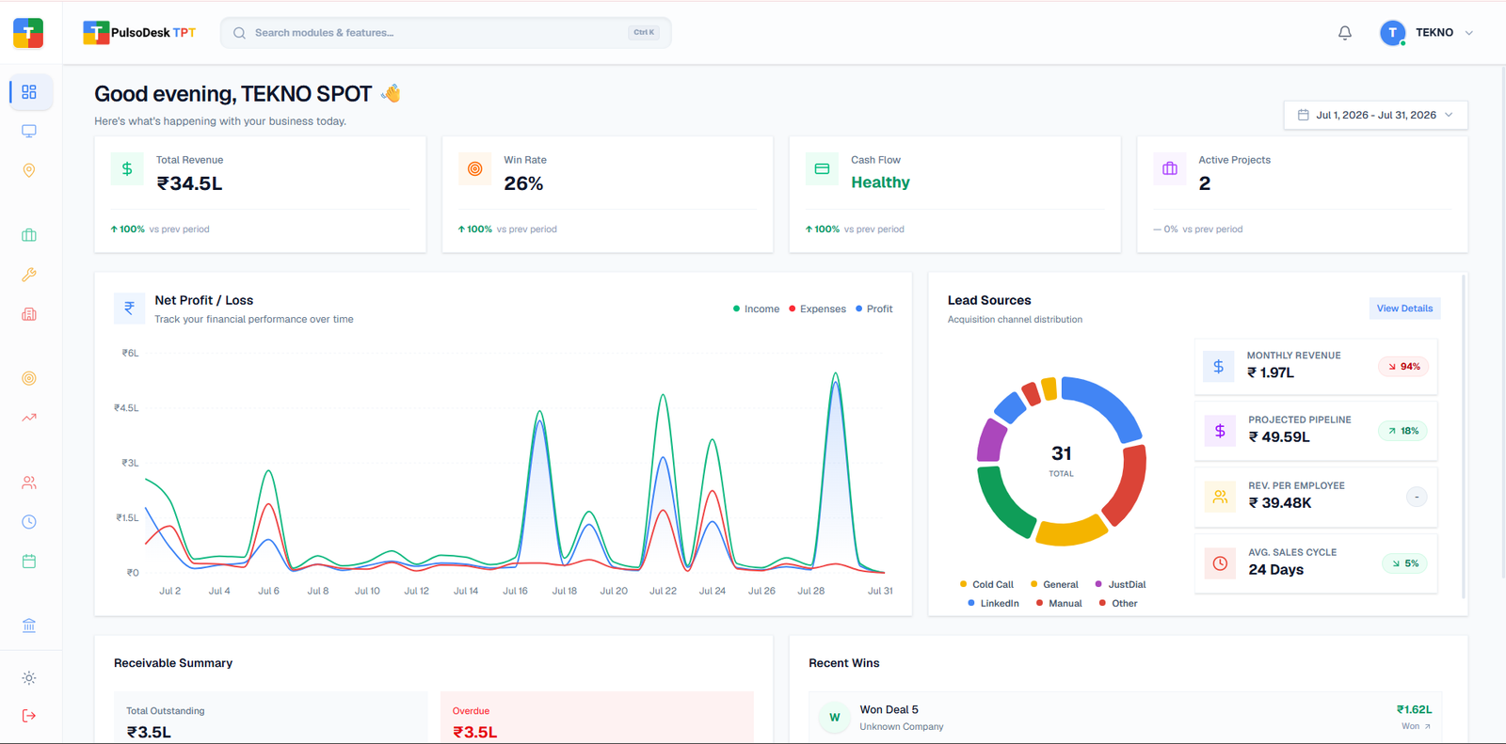Click the Total Revenue ₹34.5L value
Image resolution: width=1506 pixels, height=744 pixels.
coord(189,183)
